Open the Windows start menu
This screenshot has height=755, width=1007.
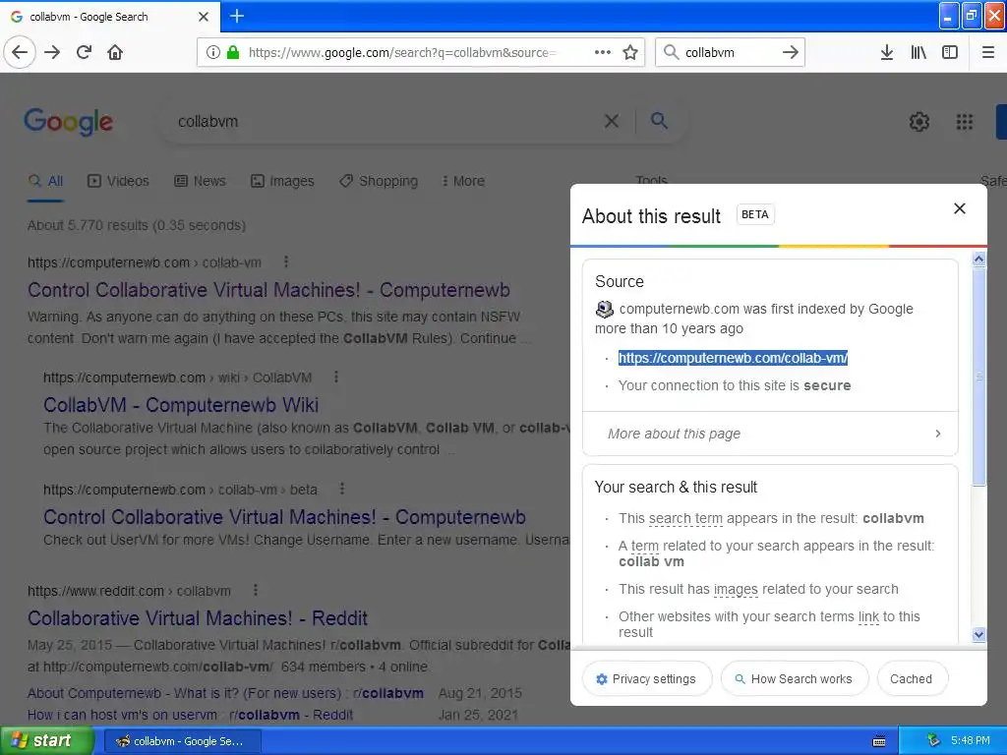tap(46, 740)
